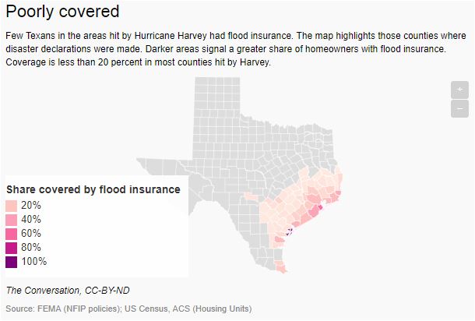Viewport: 475px width, 321px height.
Task: Click the isolated pink county west of shaded area
Action: point(251,197)
